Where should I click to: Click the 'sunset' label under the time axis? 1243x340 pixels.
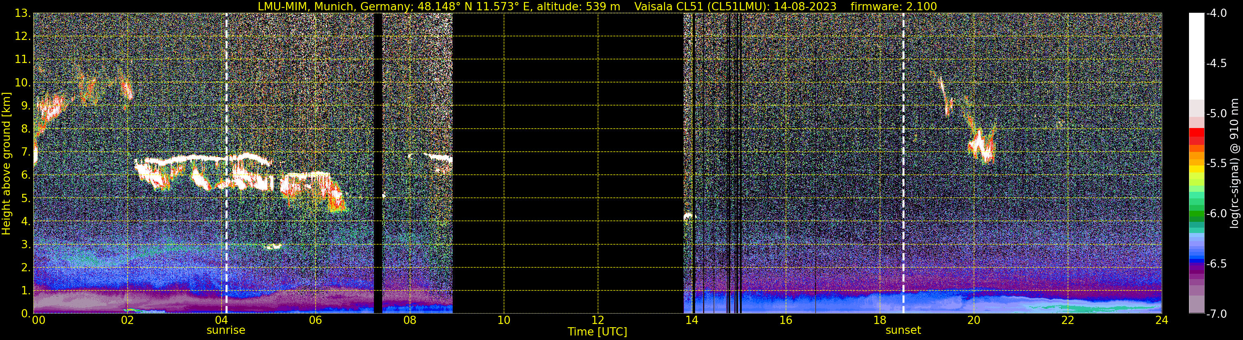click(903, 331)
